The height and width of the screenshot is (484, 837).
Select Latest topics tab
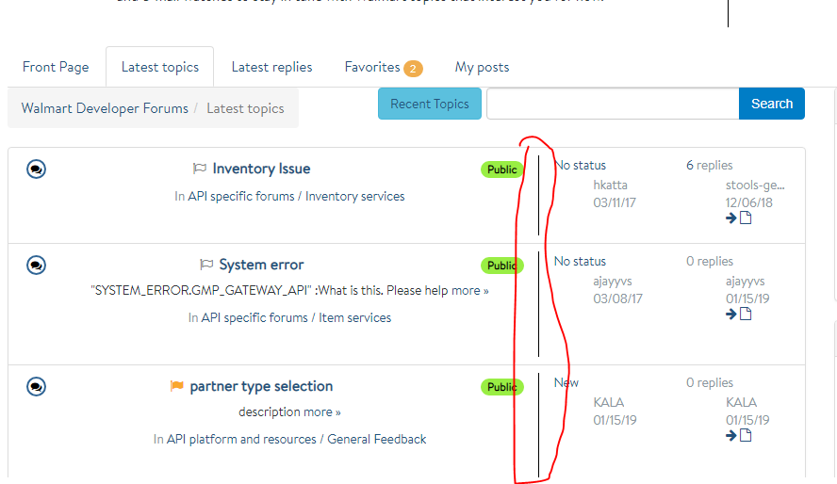click(x=159, y=67)
